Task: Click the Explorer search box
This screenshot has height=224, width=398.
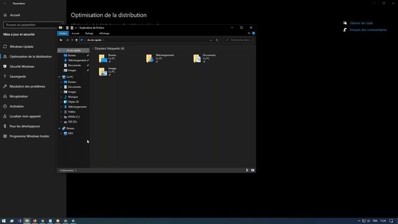Action: tap(238, 40)
